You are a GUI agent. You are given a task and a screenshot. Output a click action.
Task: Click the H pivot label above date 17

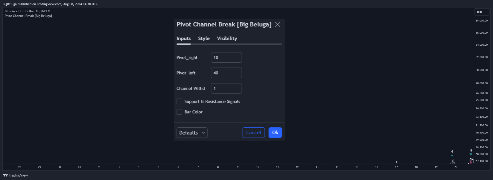[x=397, y=162]
